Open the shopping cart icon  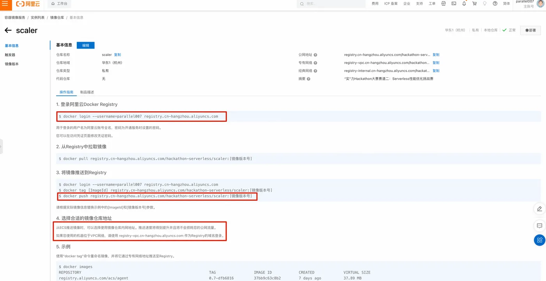(475, 4)
